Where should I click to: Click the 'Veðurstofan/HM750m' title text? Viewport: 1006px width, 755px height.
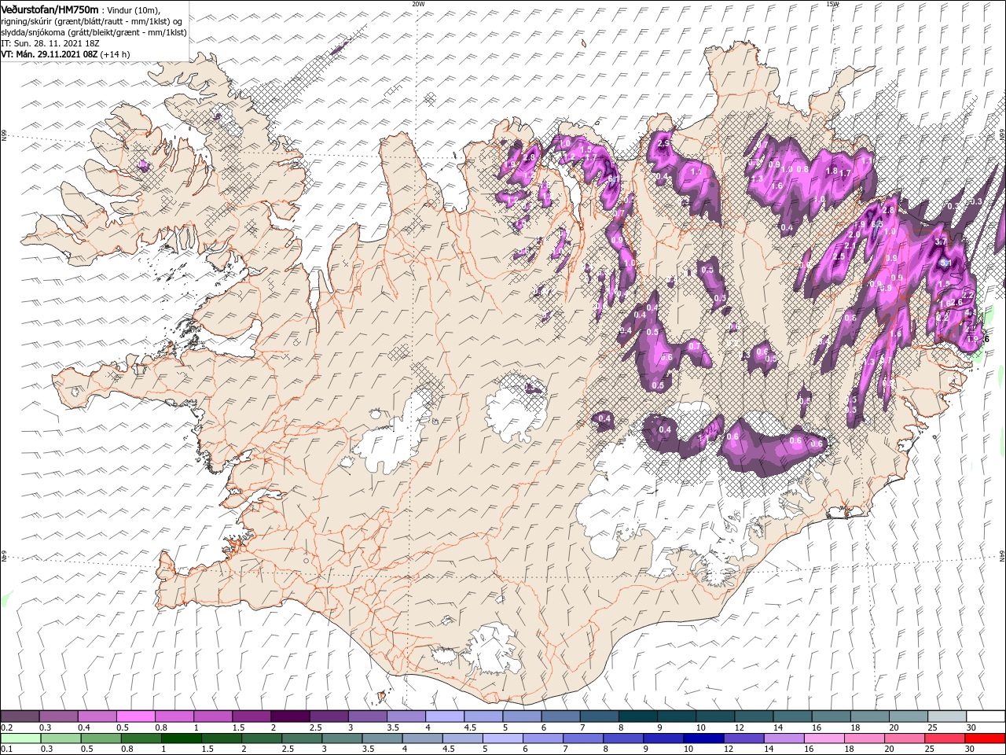50,9
